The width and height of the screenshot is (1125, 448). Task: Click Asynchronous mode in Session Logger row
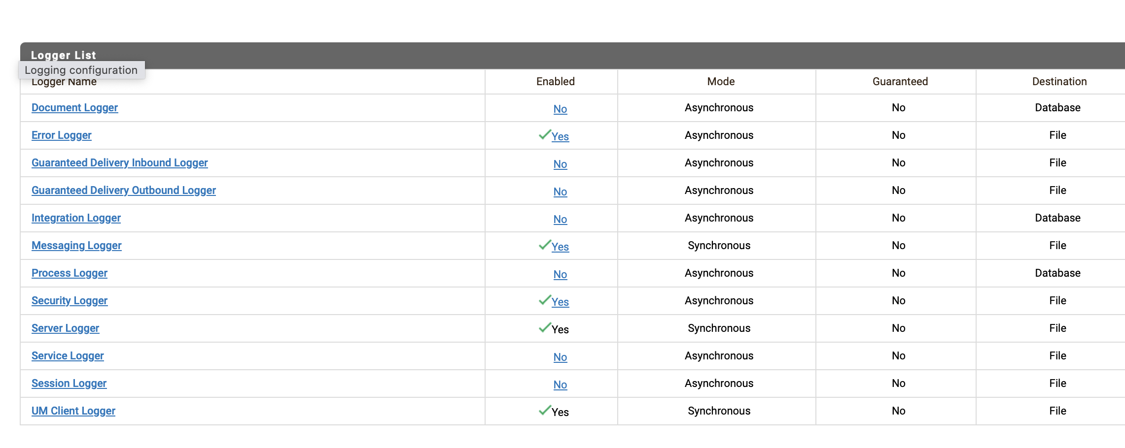pyautogui.click(x=719, y=383)
